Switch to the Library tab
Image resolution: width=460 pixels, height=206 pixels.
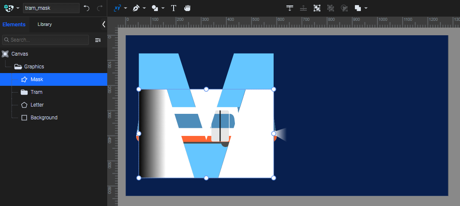[x=45, y=24]
